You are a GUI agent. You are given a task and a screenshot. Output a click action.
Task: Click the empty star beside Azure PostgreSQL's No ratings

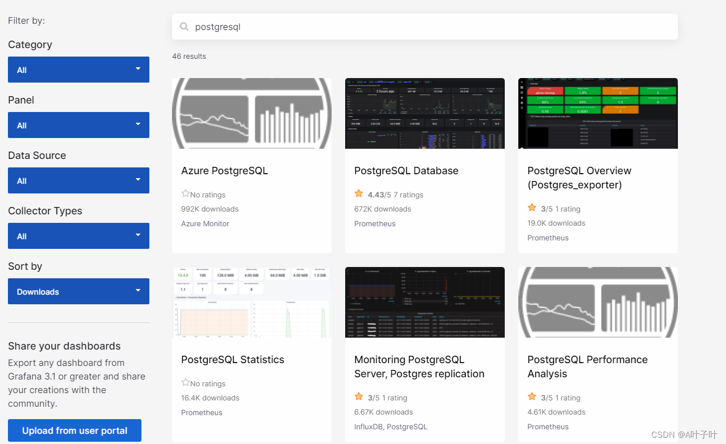tap(185, 194)
